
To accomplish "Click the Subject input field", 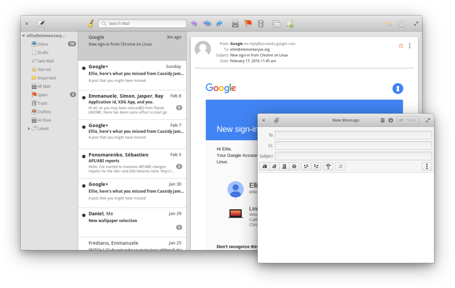I will (353, 156).
